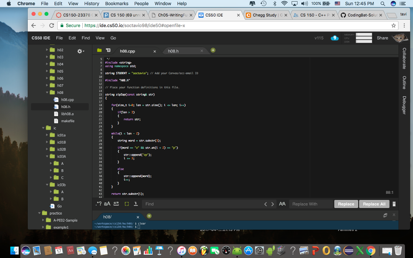Open the Outline side panel

point(404,83)
